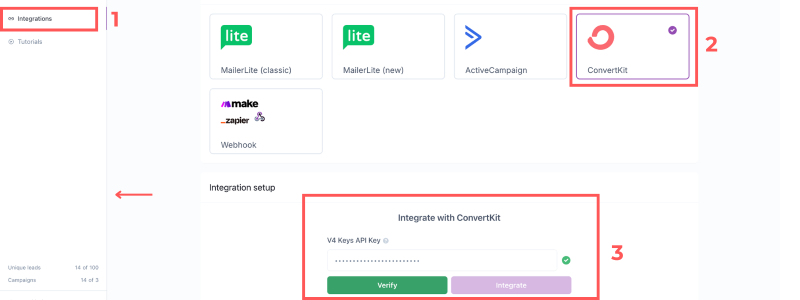Select the MailerLite (new) card
Screen dimensions: 800x300
(x=388, y=46)
